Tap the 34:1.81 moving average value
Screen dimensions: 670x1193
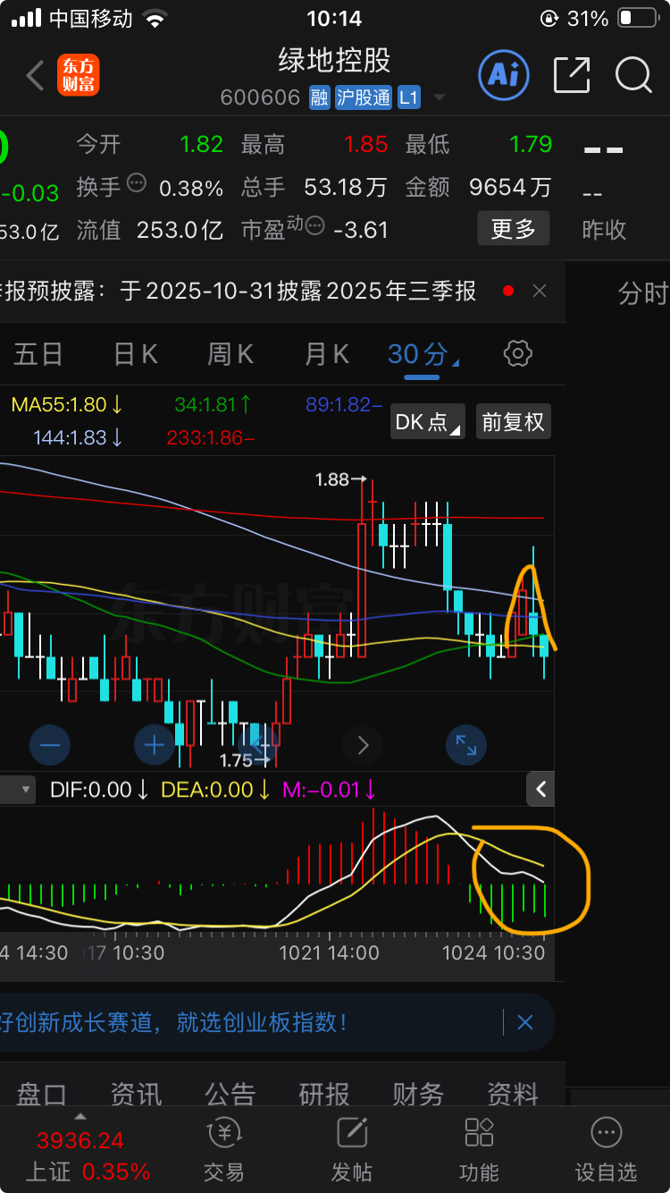(x=213, y=405)
